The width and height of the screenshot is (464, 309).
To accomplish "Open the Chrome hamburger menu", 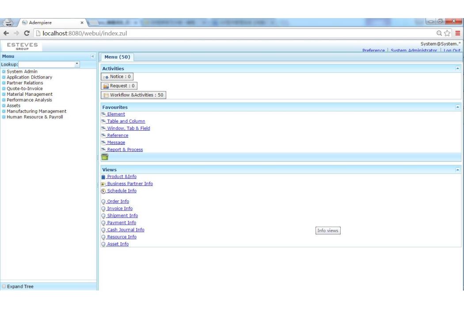I will 457,33.
